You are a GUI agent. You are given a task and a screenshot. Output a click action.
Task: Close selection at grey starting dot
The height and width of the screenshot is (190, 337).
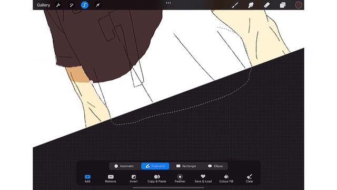click(91, 82)
